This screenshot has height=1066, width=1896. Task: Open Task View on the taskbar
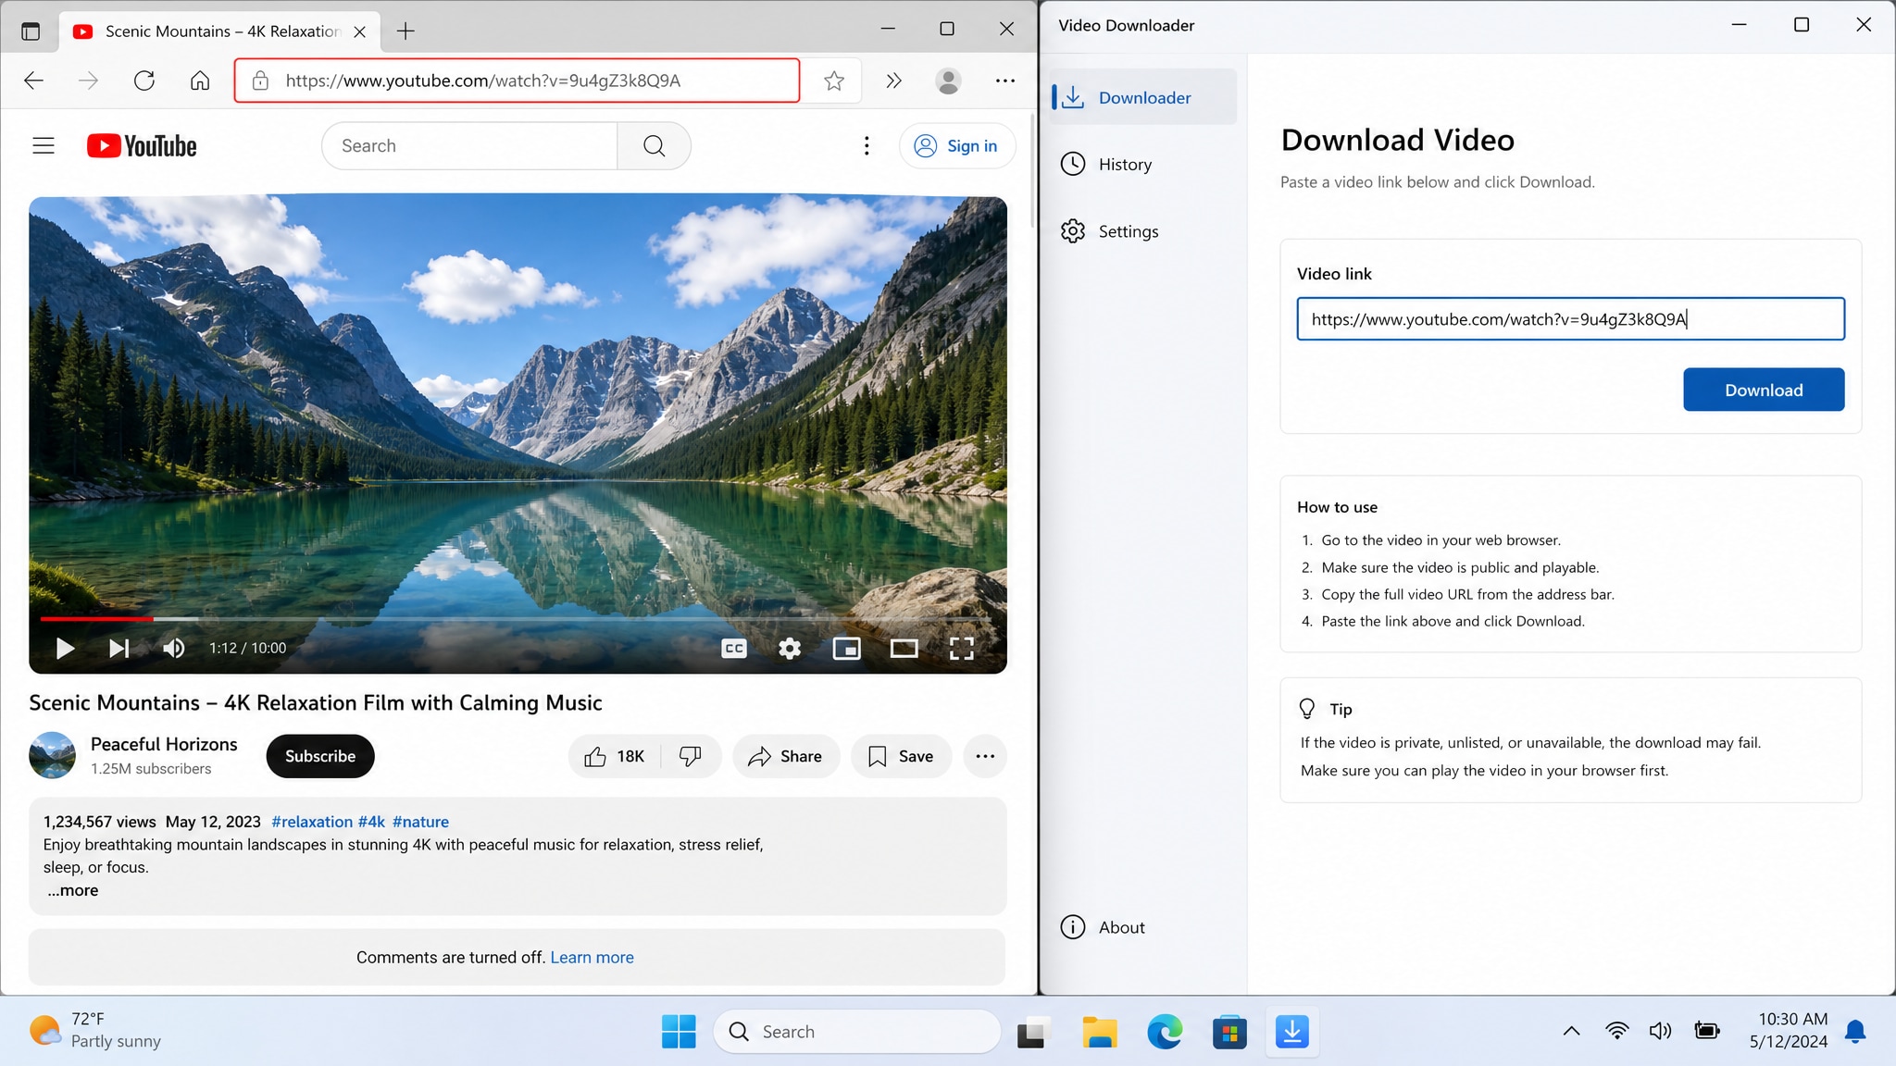(1032, 1032)
